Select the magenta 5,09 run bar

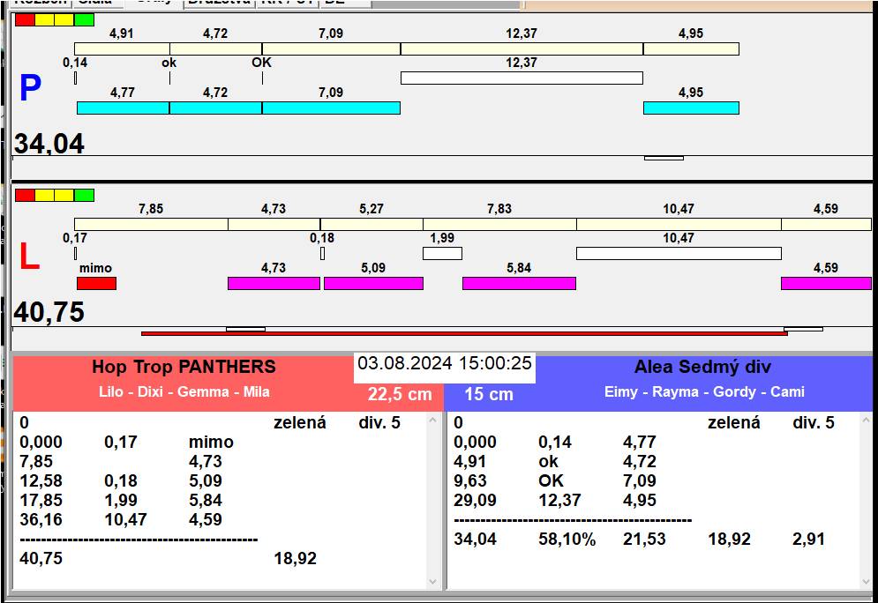(x=373, y=283)
